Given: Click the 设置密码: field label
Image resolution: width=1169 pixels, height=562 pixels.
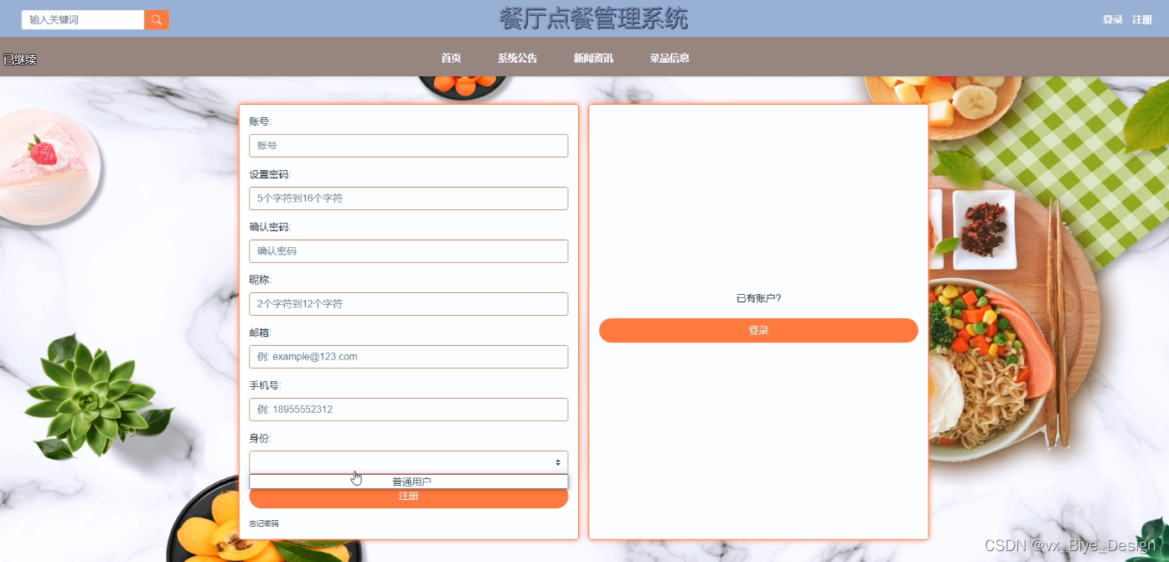Looking at the screenshot, I should coord(270,174).
